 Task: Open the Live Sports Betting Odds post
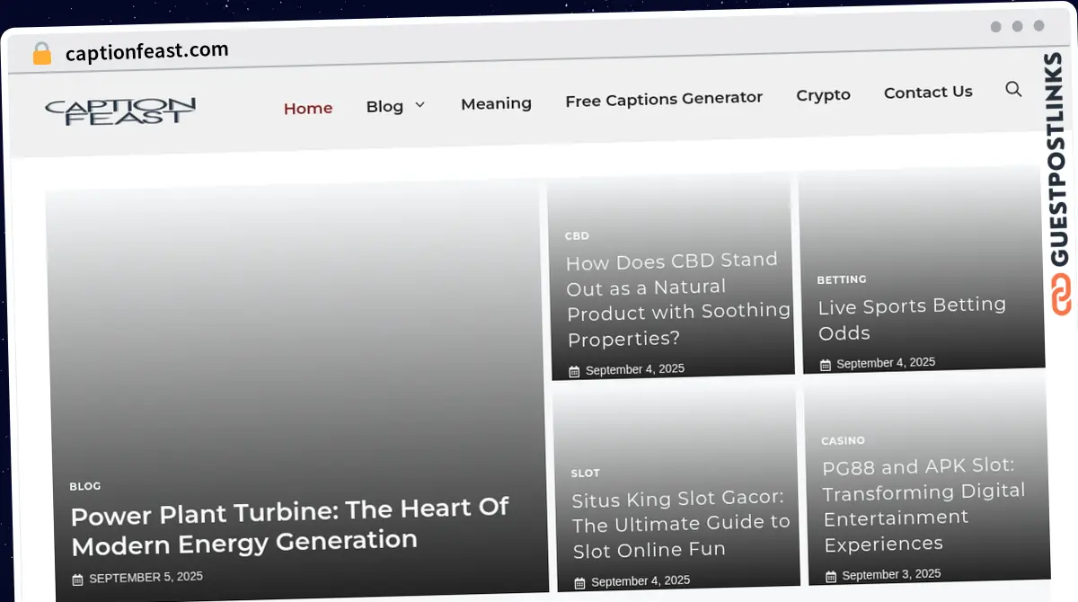[x=912, y=319]
